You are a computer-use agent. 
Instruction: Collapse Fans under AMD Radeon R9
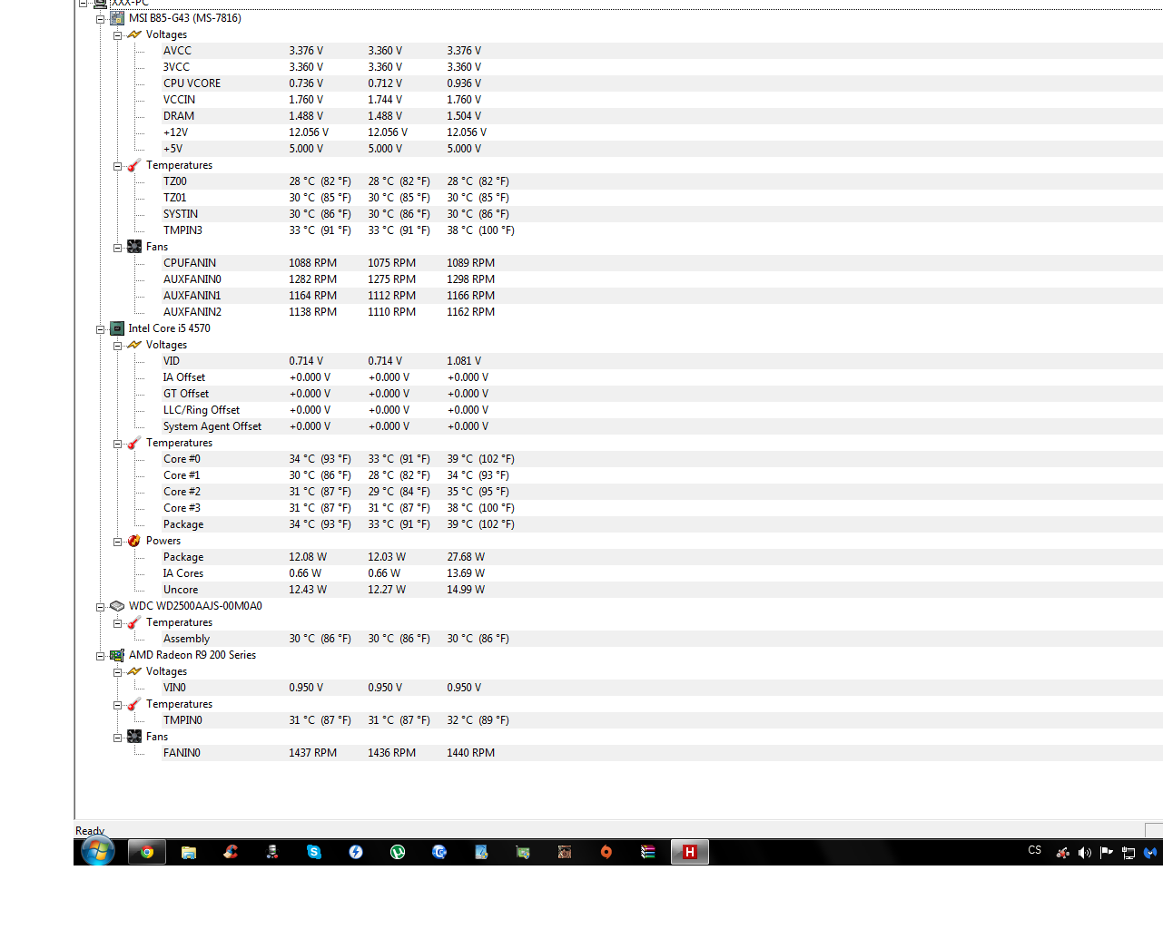click(x=118, y=738)
